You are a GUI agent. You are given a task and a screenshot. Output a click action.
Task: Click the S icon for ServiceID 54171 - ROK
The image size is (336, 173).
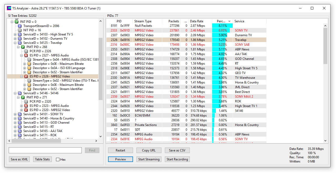coord(20,135)
